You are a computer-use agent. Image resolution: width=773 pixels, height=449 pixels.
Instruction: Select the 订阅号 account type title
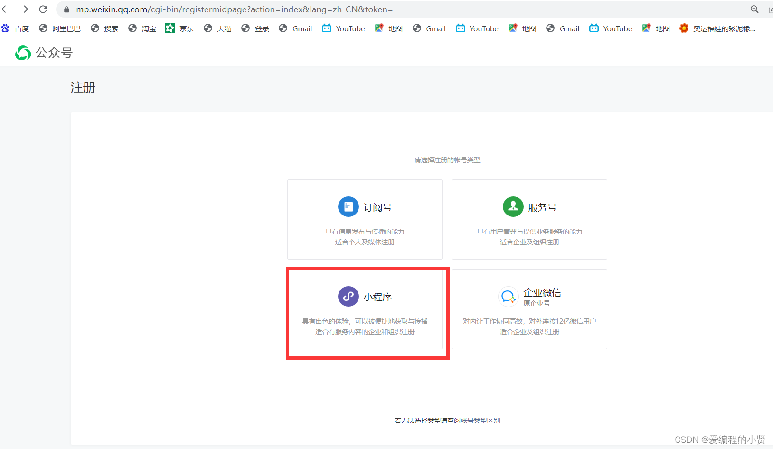377,207
